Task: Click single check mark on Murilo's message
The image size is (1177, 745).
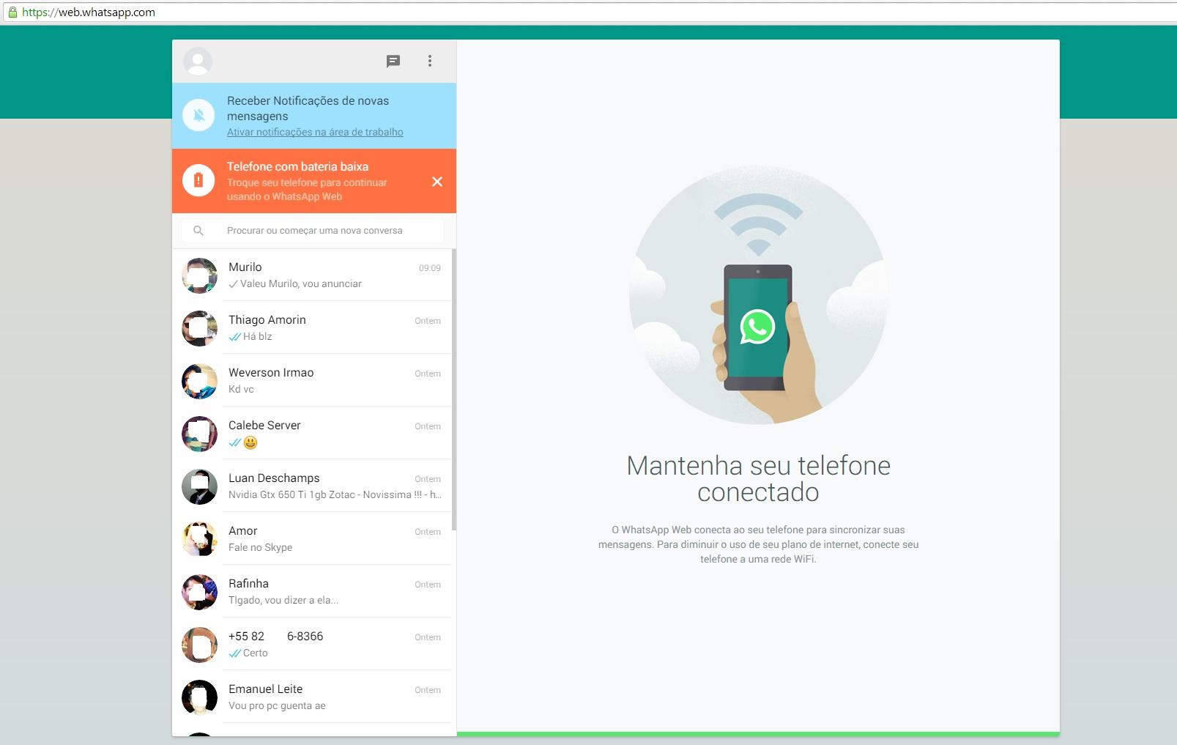Action: coord(233,284)
